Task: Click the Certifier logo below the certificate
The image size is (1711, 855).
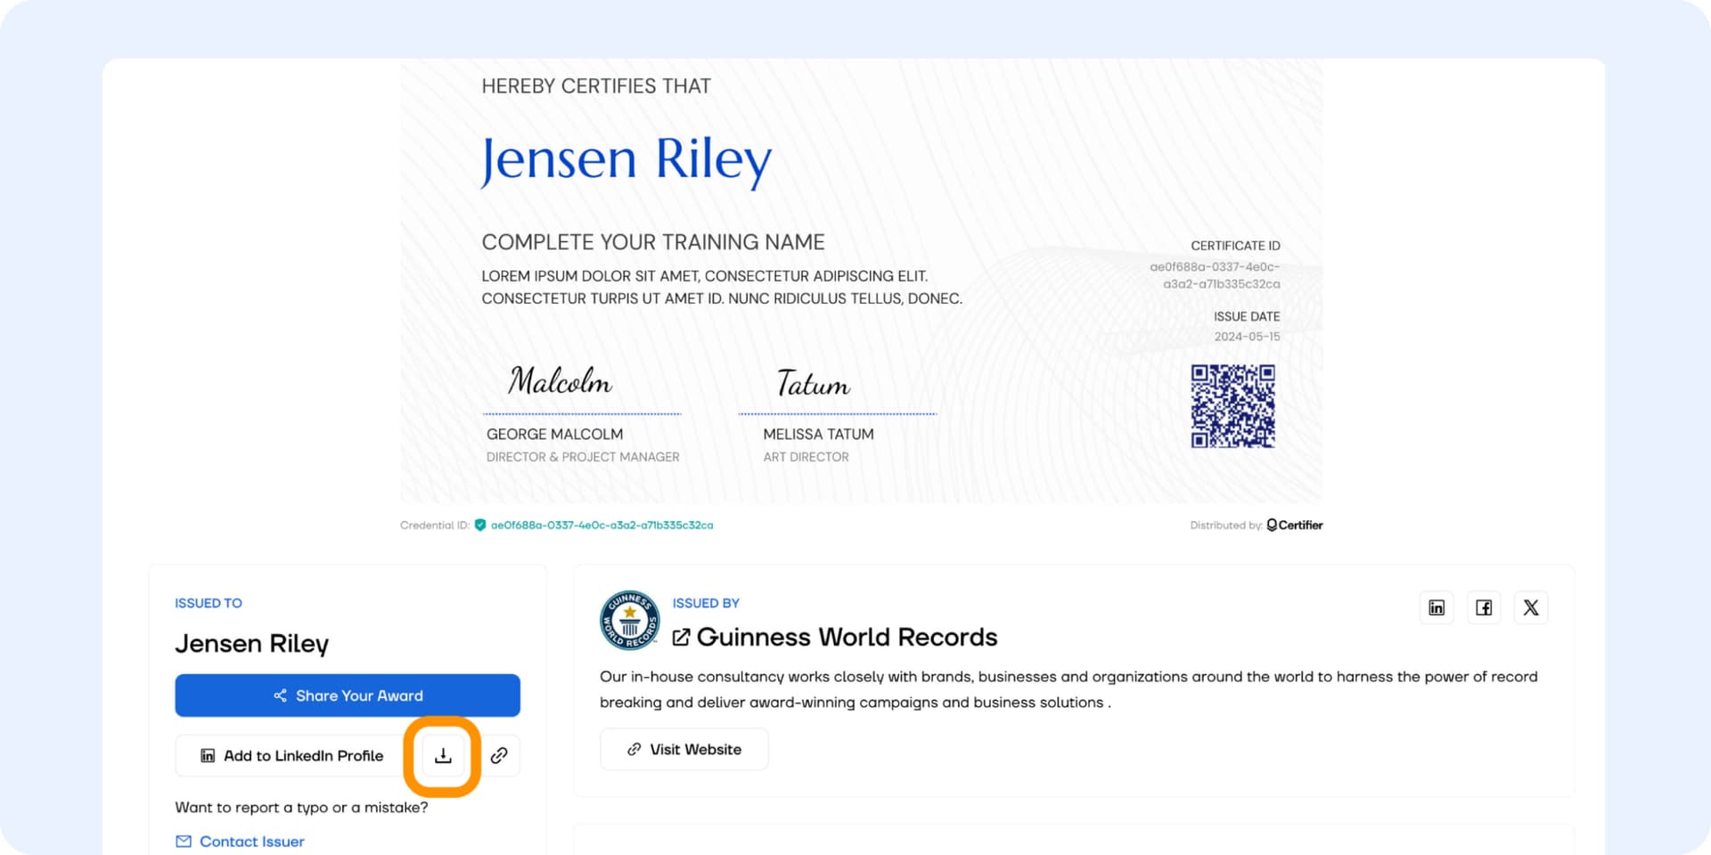Action: 1294,525
